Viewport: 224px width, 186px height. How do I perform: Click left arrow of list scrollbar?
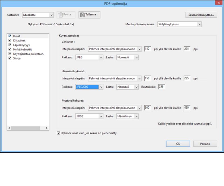pyautogui.click(x=9, y=128)
